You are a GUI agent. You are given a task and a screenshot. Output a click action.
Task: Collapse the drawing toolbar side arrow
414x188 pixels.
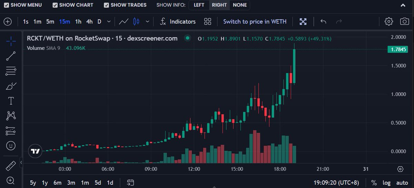coord(21,162)
